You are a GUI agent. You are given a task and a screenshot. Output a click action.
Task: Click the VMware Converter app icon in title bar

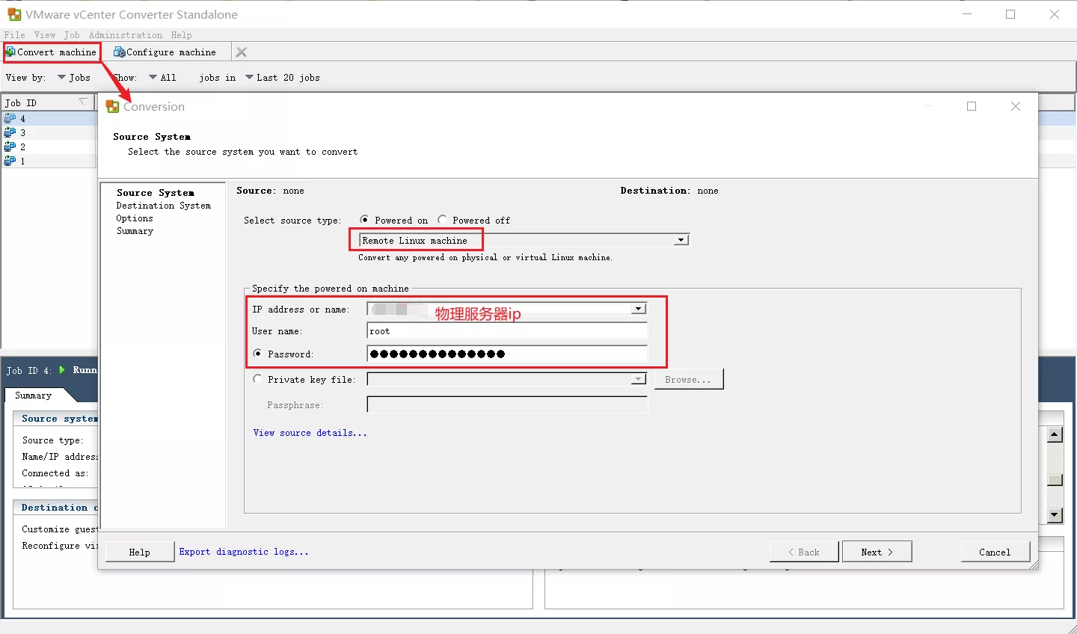[13, 14]
